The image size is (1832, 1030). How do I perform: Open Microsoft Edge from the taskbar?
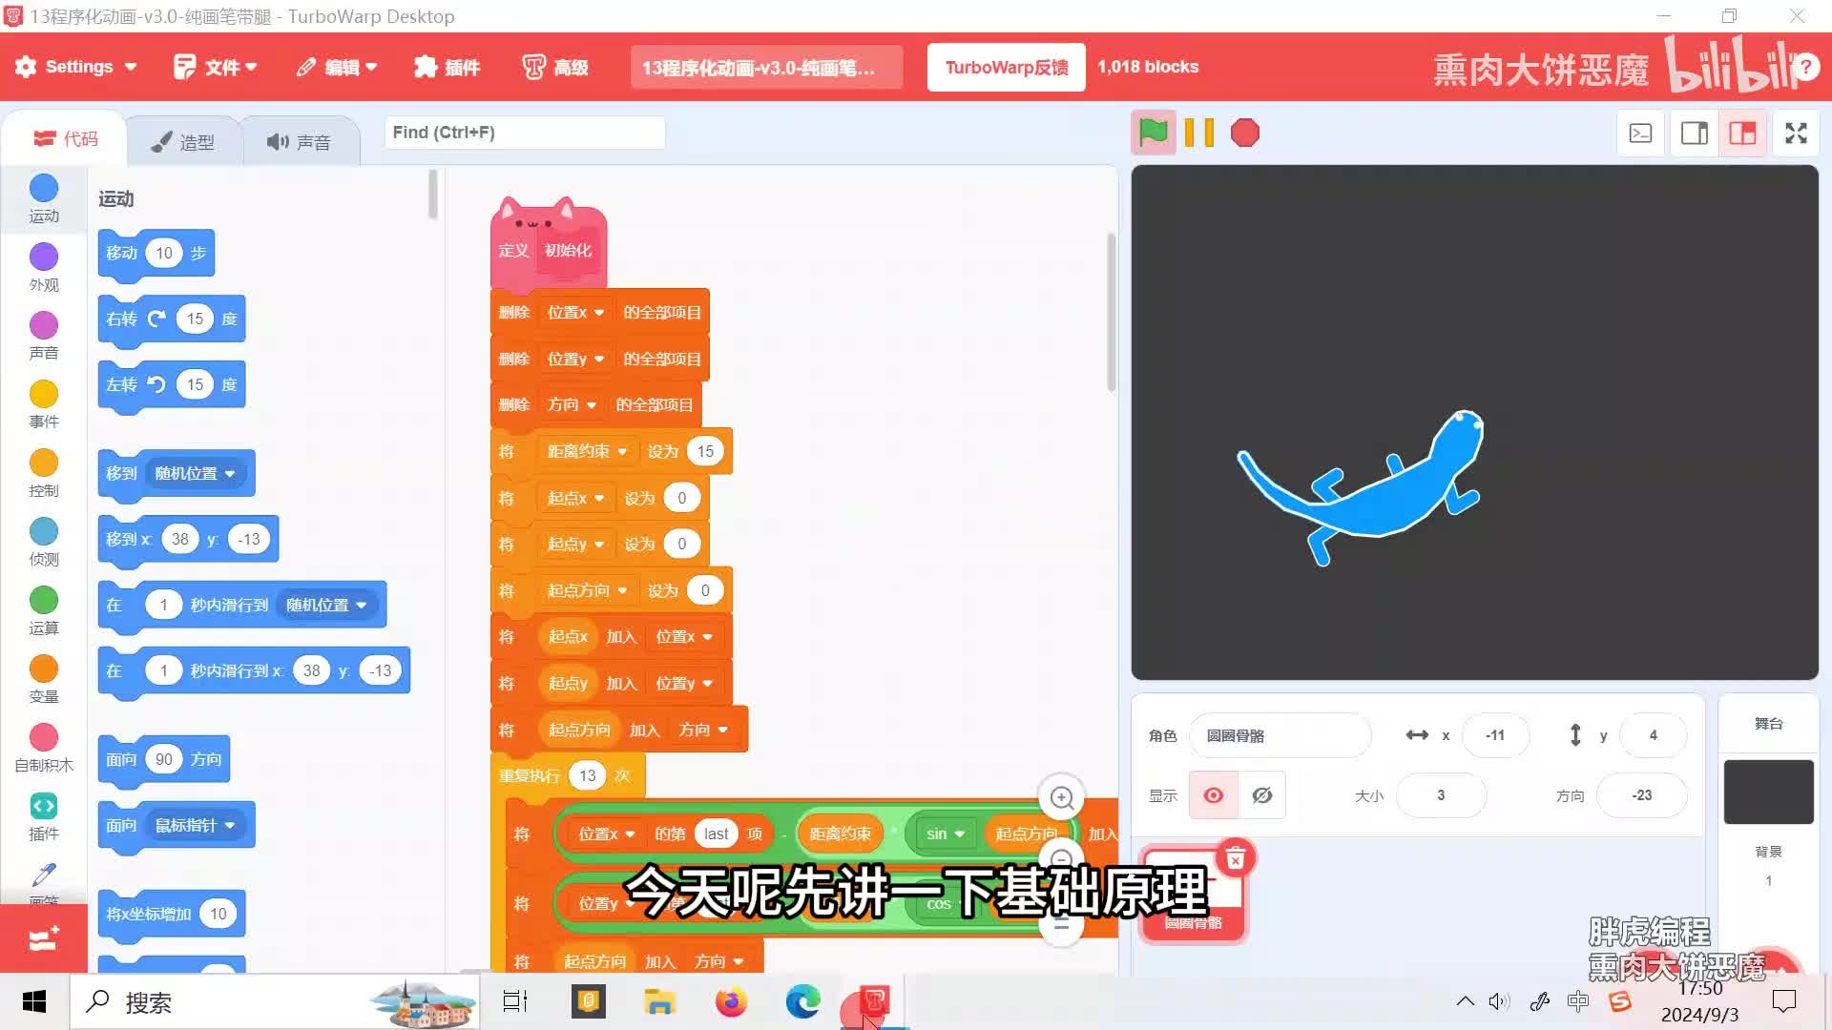pos(802,1002)
